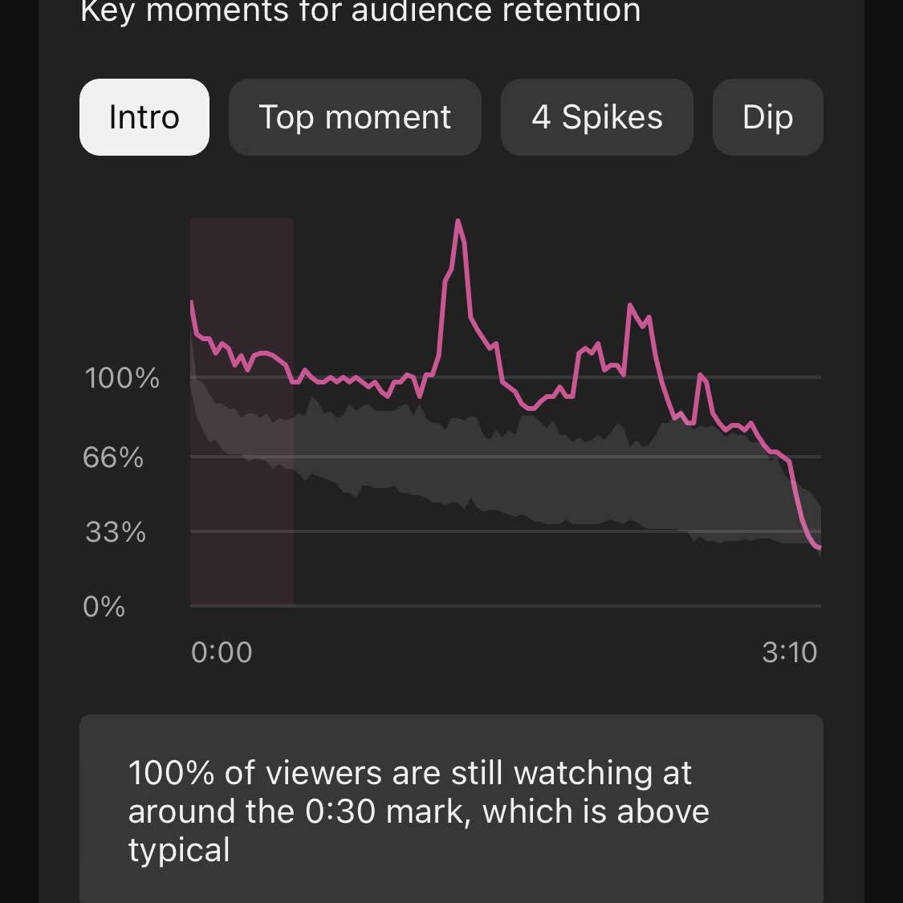Click the 0% axis label
The width and height of the screenshot is (903, 903).
tap(104, 607)
